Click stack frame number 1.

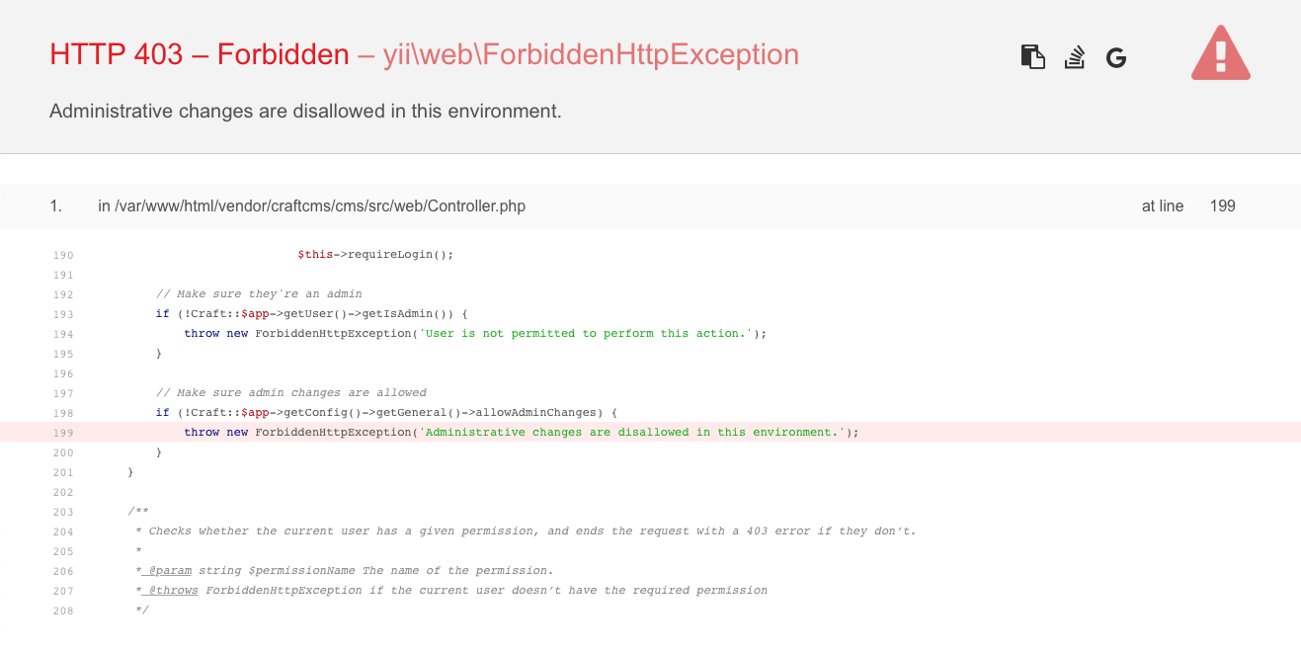coord(55,206)
